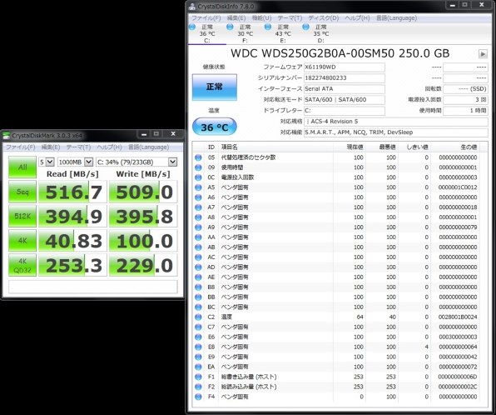Click the interface field Serial ATA
The width and height of the screenshot is (496, 415).
tap(345, 88)
